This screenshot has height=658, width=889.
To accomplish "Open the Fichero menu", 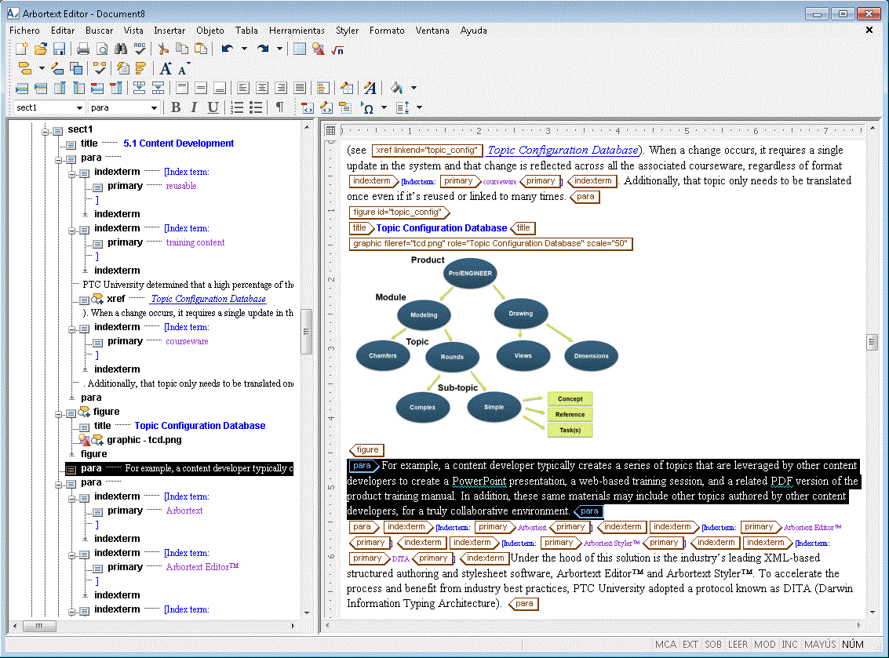I will [24, 31].
